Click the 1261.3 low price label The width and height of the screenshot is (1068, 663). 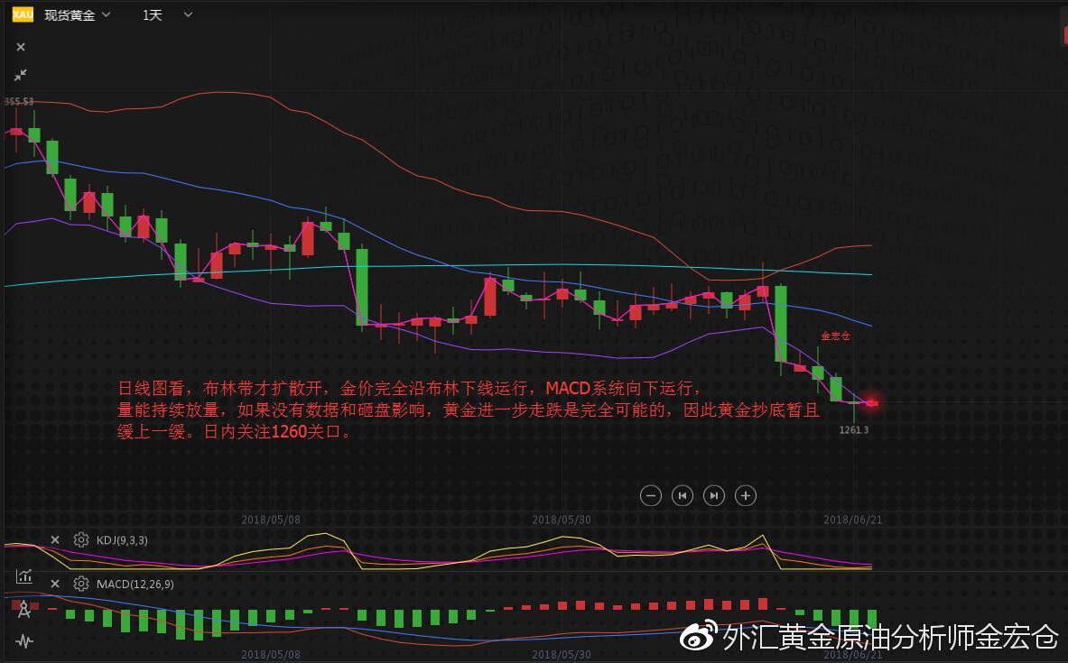pos(853,430)
